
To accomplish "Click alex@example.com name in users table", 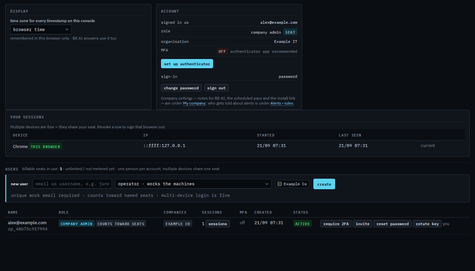I will click(27, 223).
